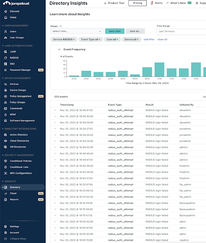Click the Active Directory icon
Screen dimensions: 206x243
tap(6, 135)
